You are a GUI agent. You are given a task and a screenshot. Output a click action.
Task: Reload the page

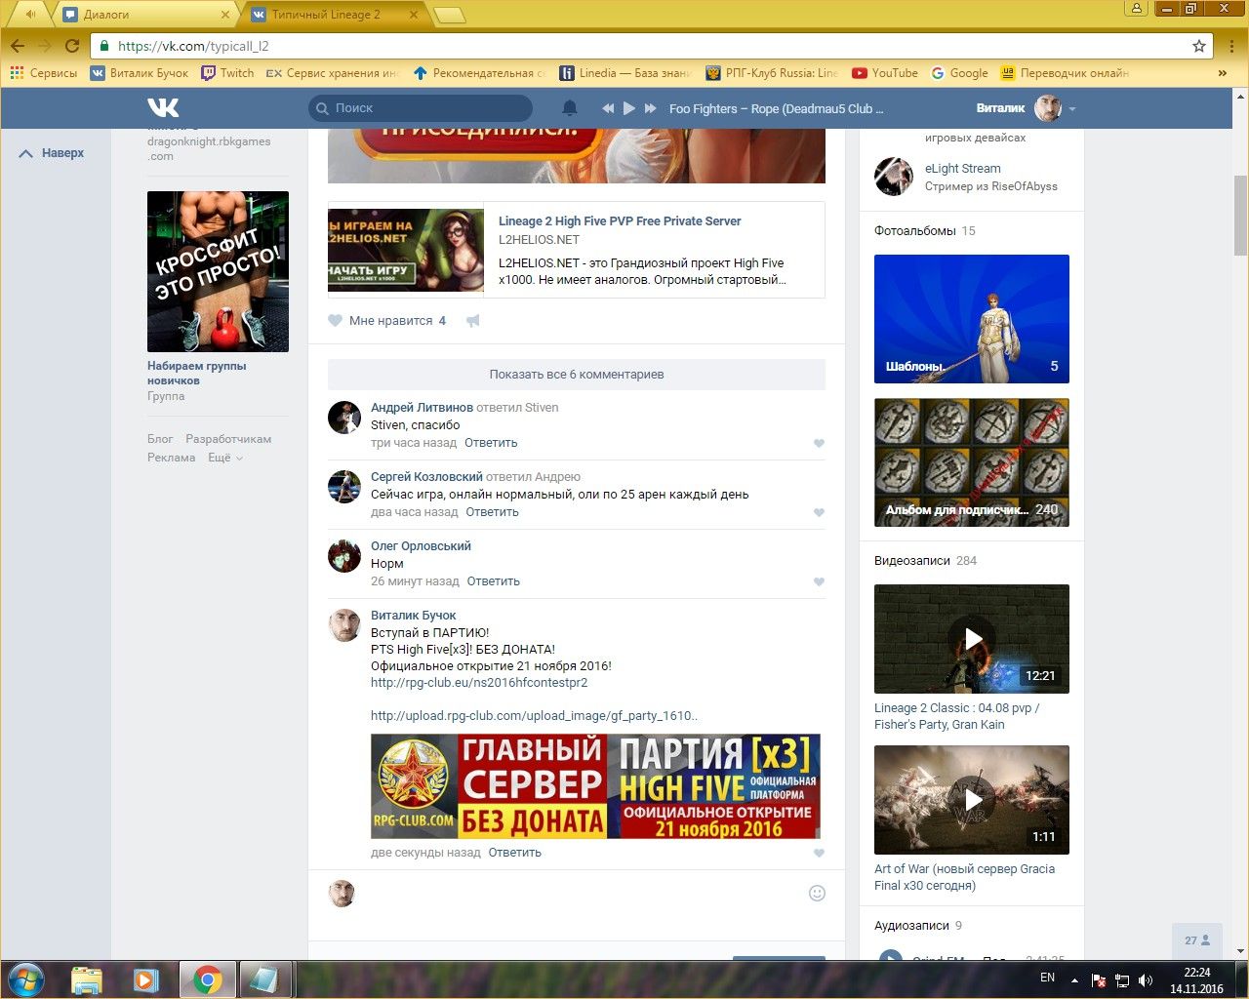pyautogui.click(x=71, y=46)
